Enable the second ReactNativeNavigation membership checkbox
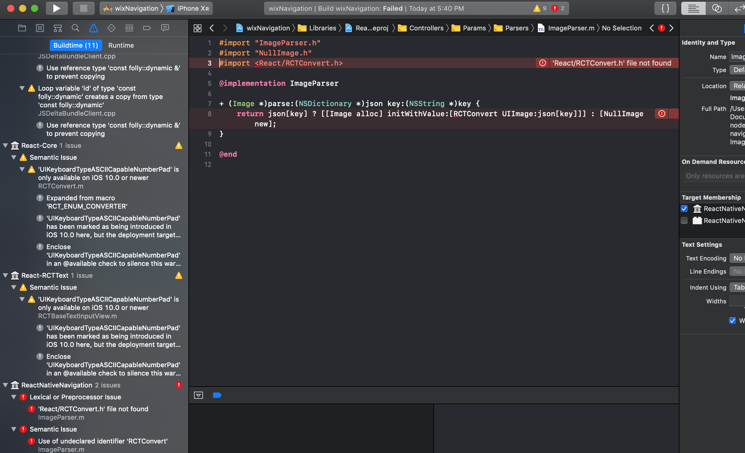 point(685,221)
